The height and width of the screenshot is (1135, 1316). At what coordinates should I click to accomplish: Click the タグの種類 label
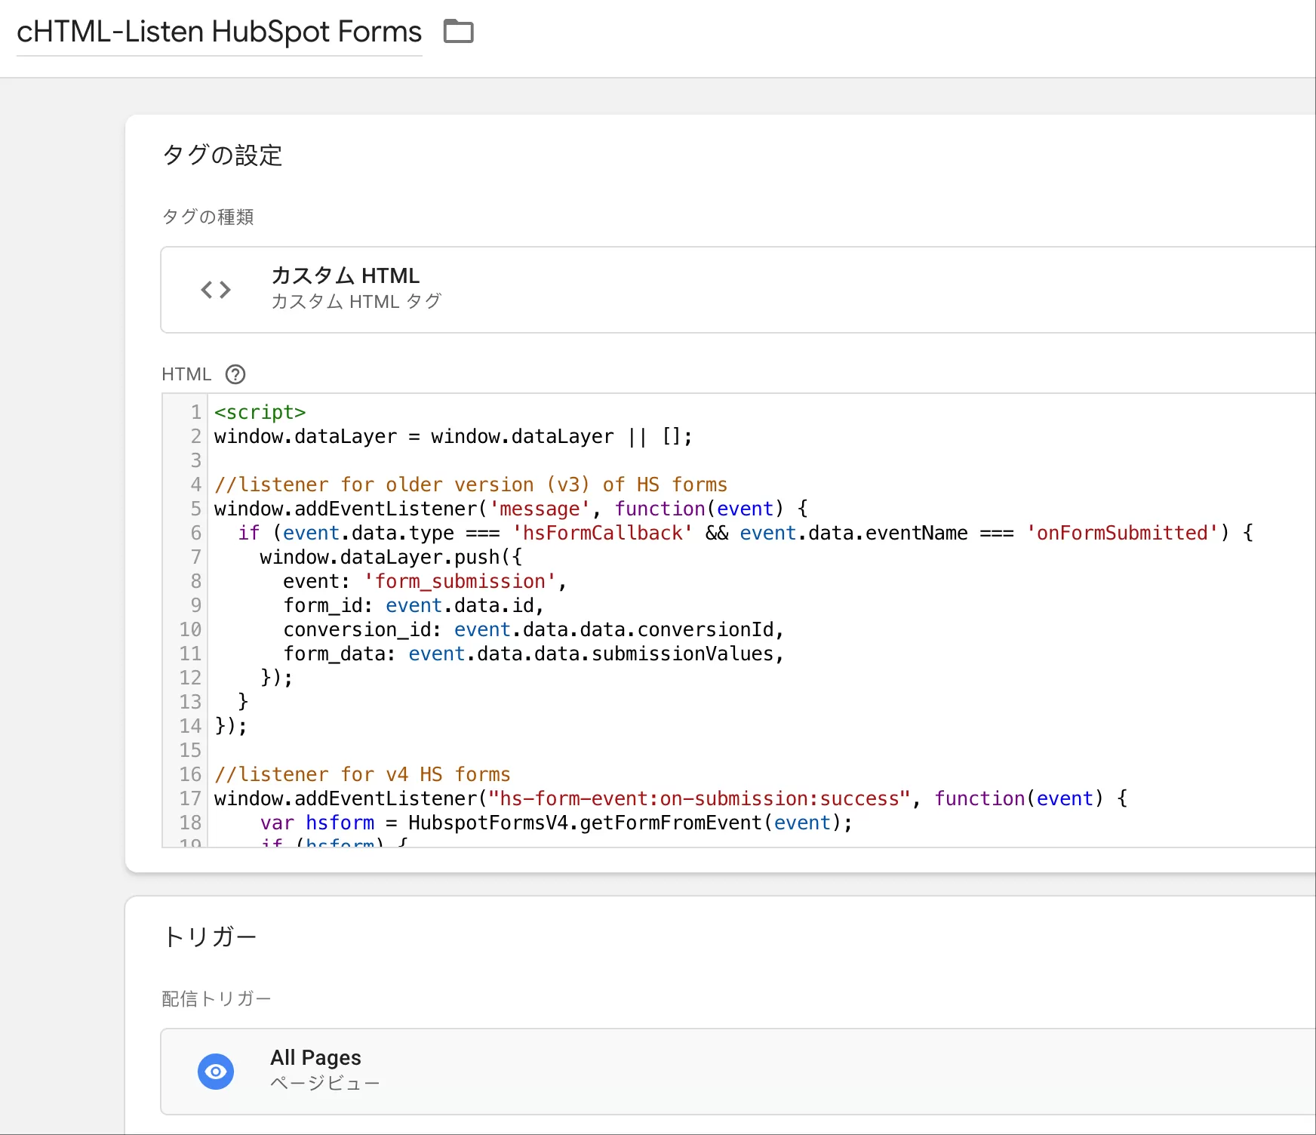coord(208,217)
